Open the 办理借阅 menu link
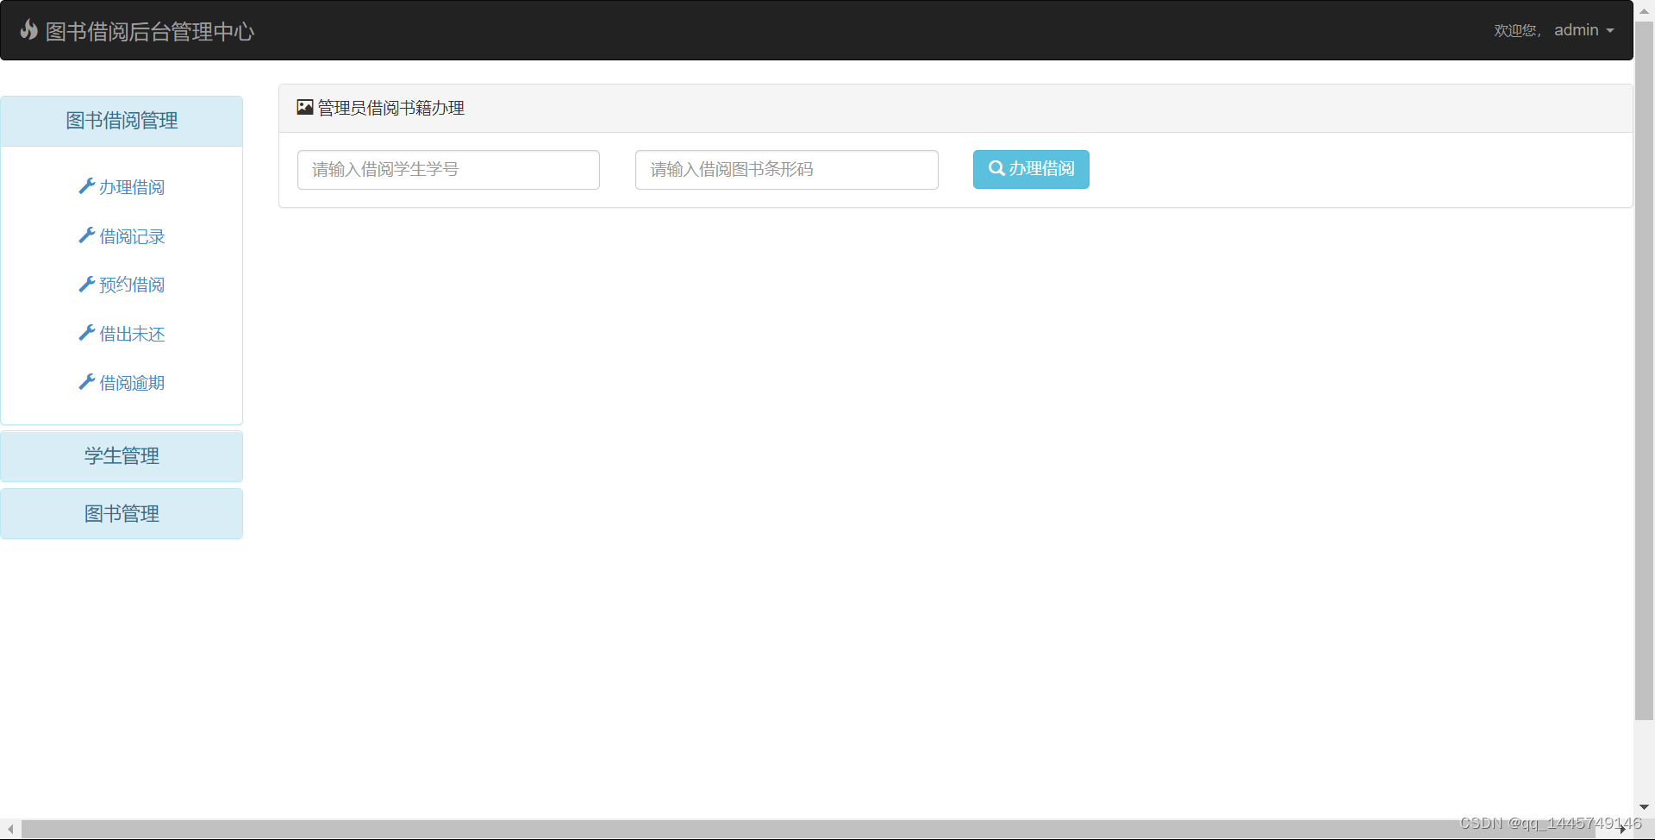 click(x=132, y=187)
